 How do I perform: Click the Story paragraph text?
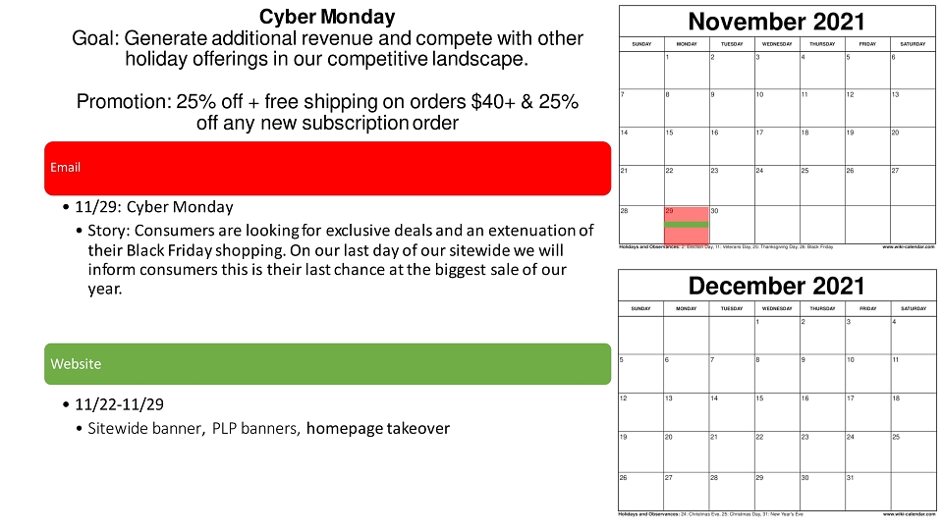pos(341,259)
